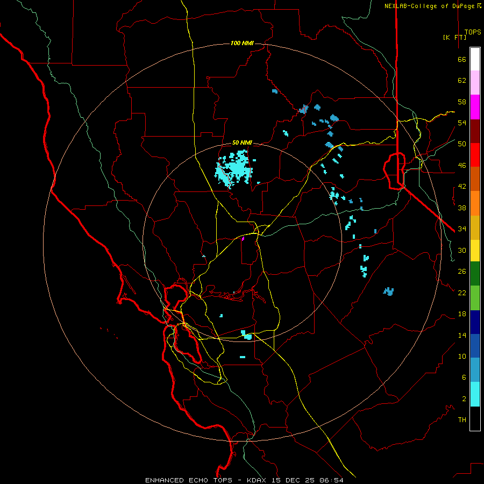Image resolution: width=484 pixels, height=484 pixels.
Task: Click the black TH legend swatch
Action: point(475,418)
